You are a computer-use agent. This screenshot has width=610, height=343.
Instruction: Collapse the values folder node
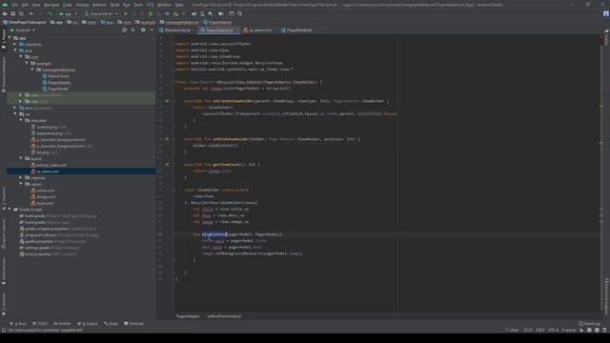[21, 184]
